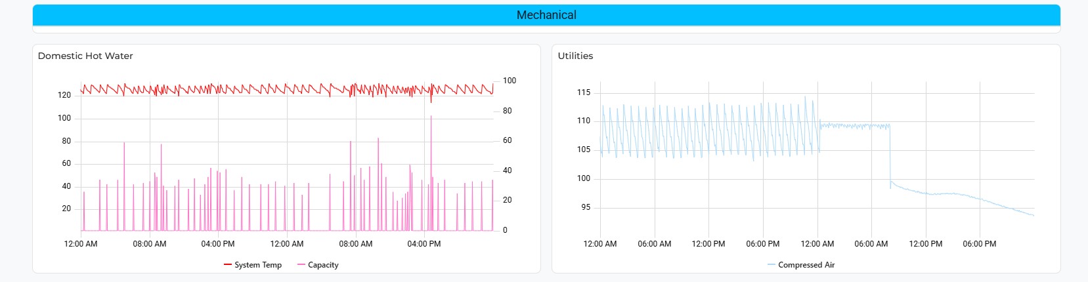Click the tallest pink Capacity spike
This screenshot has width=1088, height=282.
(x=431, y=174)
